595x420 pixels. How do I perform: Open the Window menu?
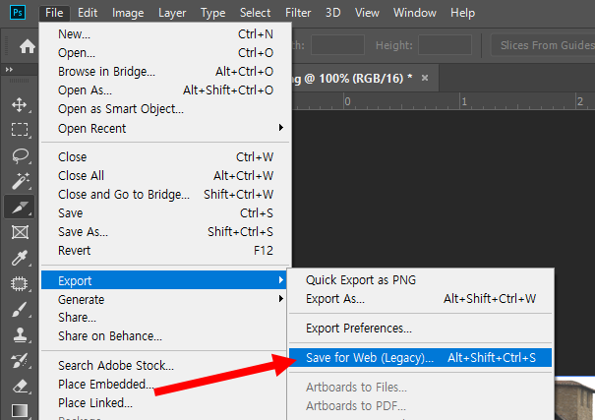415,13
